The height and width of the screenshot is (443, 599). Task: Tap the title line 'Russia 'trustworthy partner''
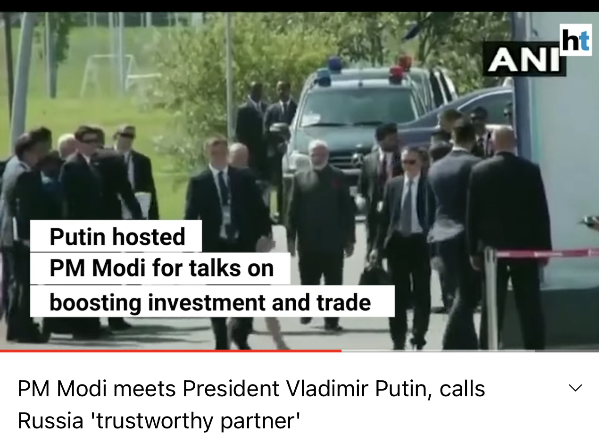click(159, 420)
